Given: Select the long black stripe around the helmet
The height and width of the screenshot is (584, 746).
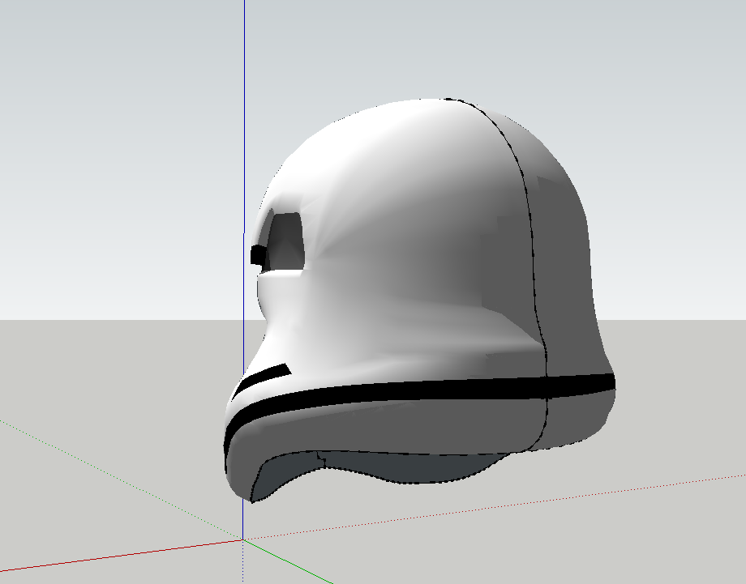Looking at the screenshot, I should [418, 391].
